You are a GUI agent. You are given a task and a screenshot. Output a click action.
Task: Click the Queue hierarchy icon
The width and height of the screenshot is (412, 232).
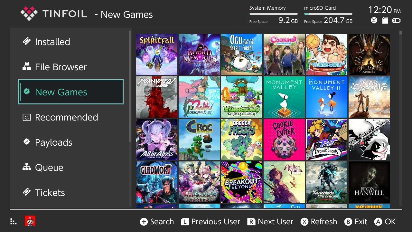click(27, 167)
